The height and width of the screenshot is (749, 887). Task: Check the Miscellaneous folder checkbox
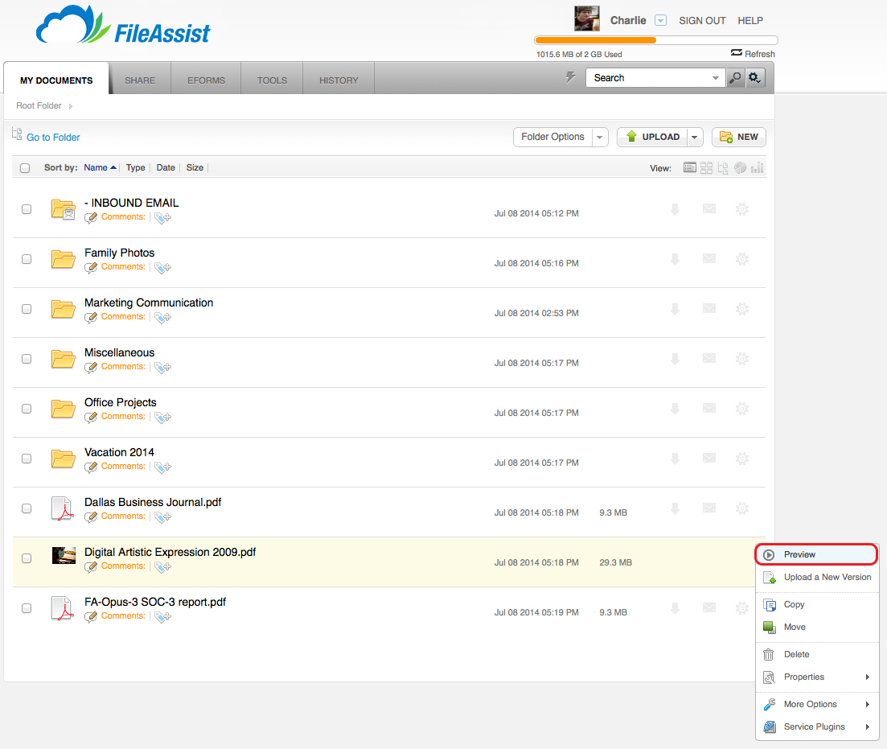27,358
